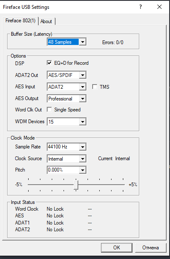Image resolution: width=170 pixels, height=259 pixels.
Task: Click the +5% slider label
Action: pyautogui.click(x=133, y=185)
